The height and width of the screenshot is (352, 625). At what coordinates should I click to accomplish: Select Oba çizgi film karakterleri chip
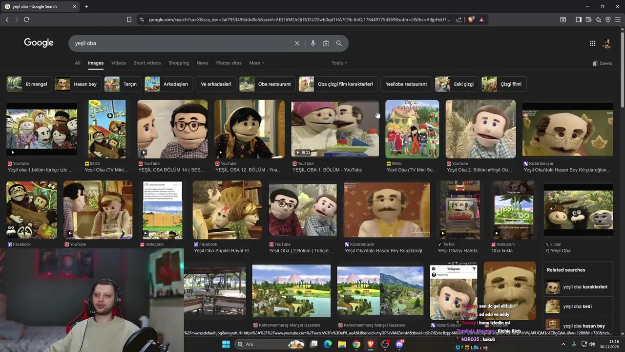click(338, 84)
